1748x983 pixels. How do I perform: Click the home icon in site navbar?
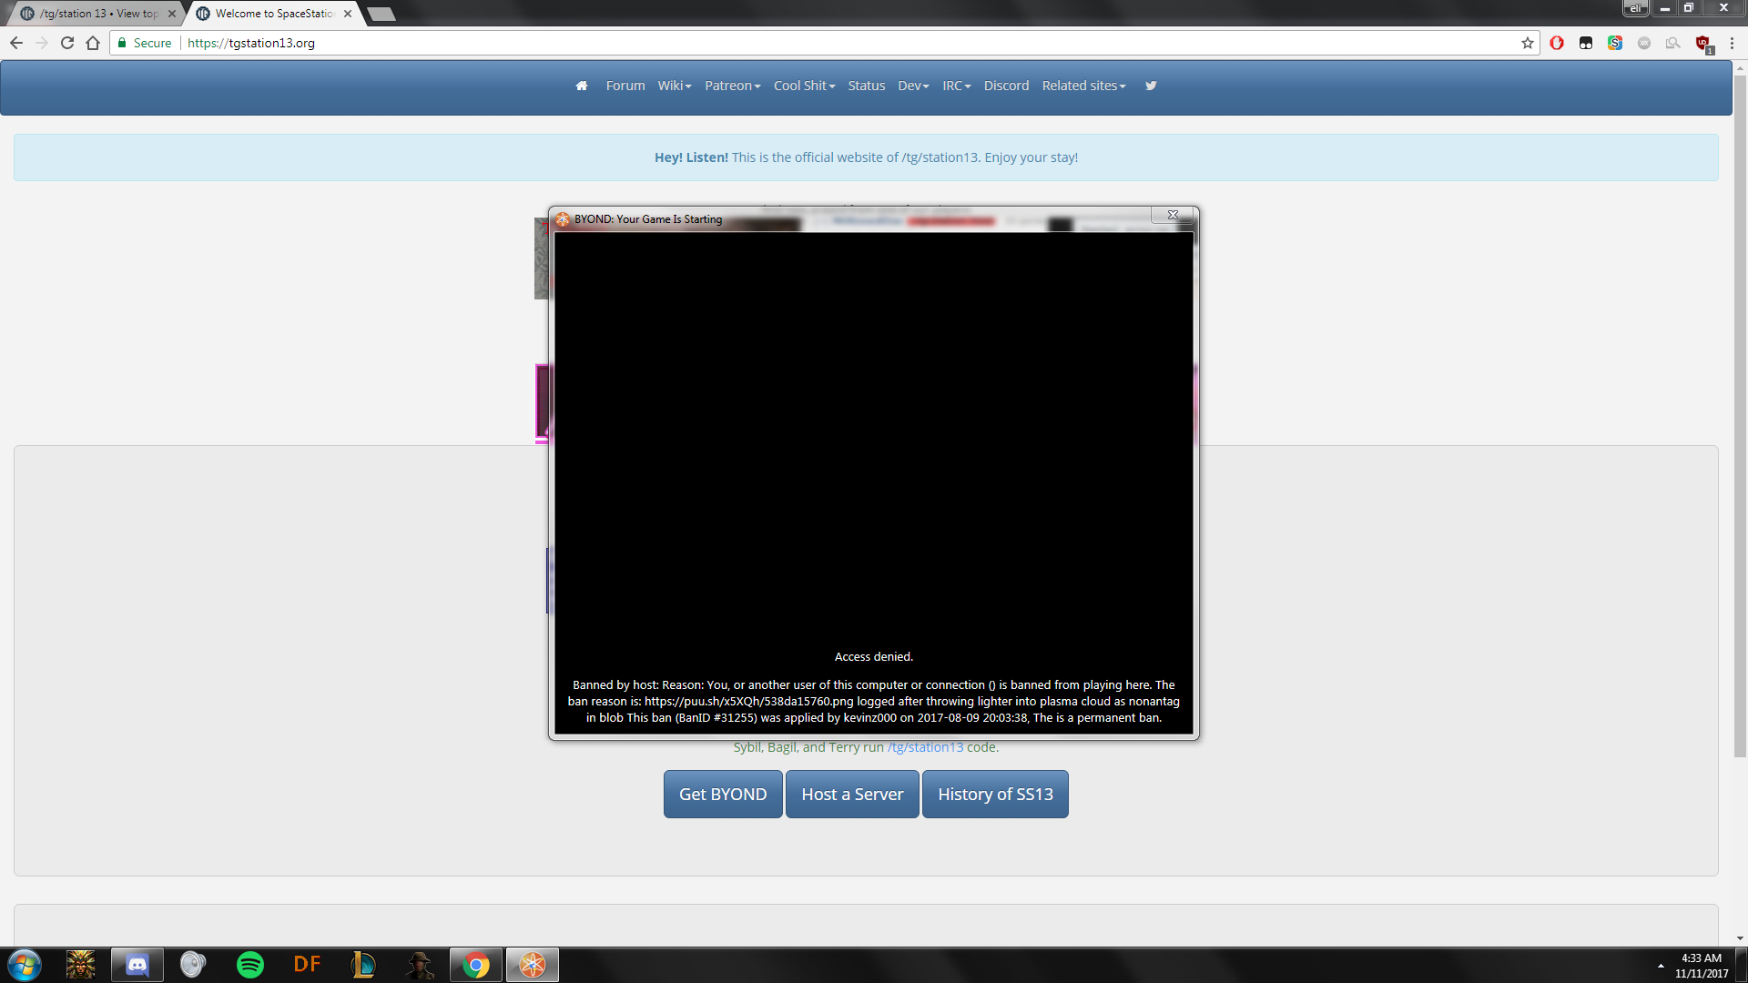(582, 86)
